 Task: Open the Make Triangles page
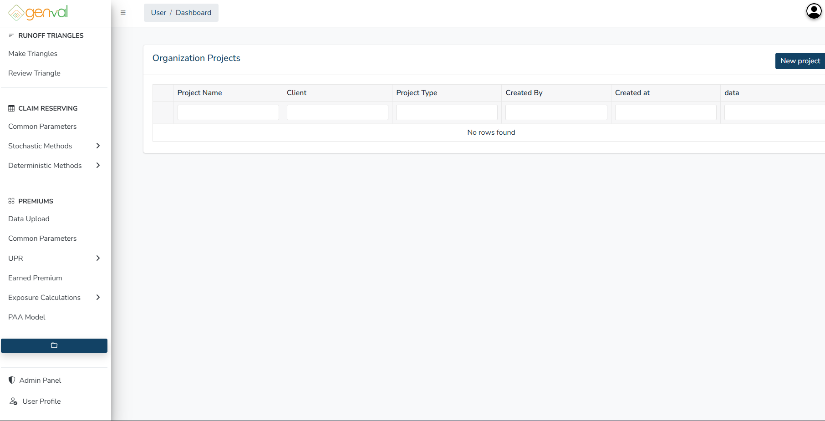click(x=32, y=53)
